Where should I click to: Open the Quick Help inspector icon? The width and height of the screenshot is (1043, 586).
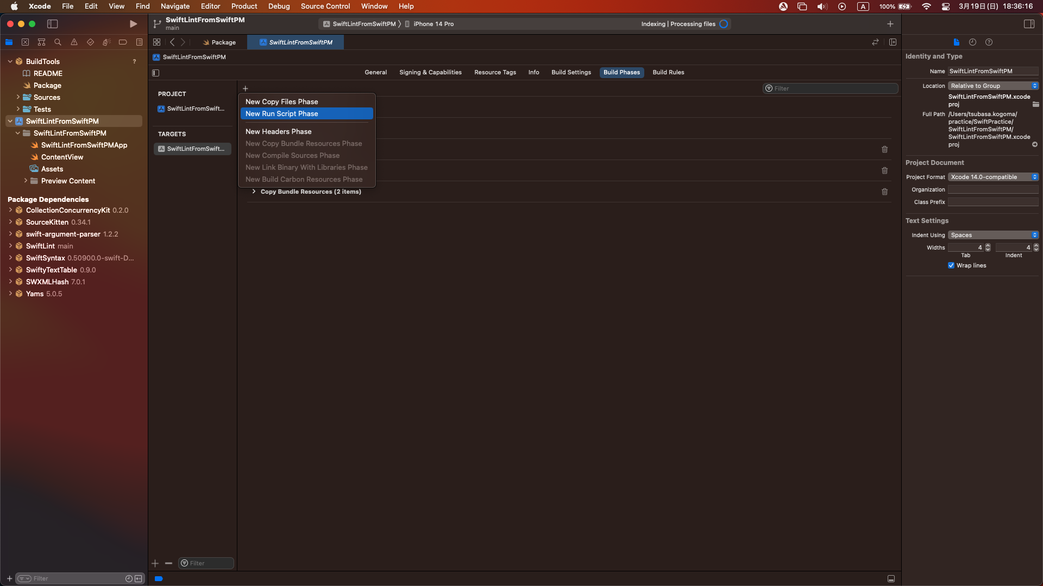(989, 42)
